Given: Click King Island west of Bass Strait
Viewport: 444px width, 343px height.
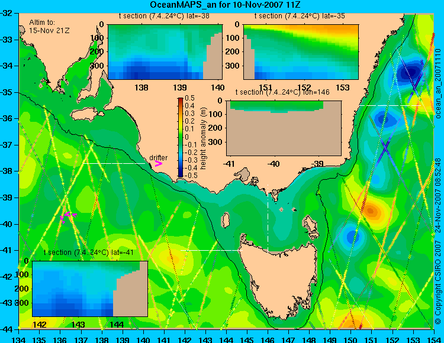Looking at the screenshot, I should point(225,220).
